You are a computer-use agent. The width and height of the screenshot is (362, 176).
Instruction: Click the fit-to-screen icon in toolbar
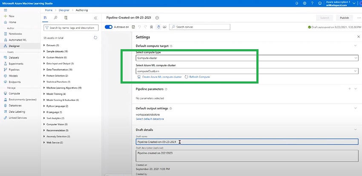point(165,27)
